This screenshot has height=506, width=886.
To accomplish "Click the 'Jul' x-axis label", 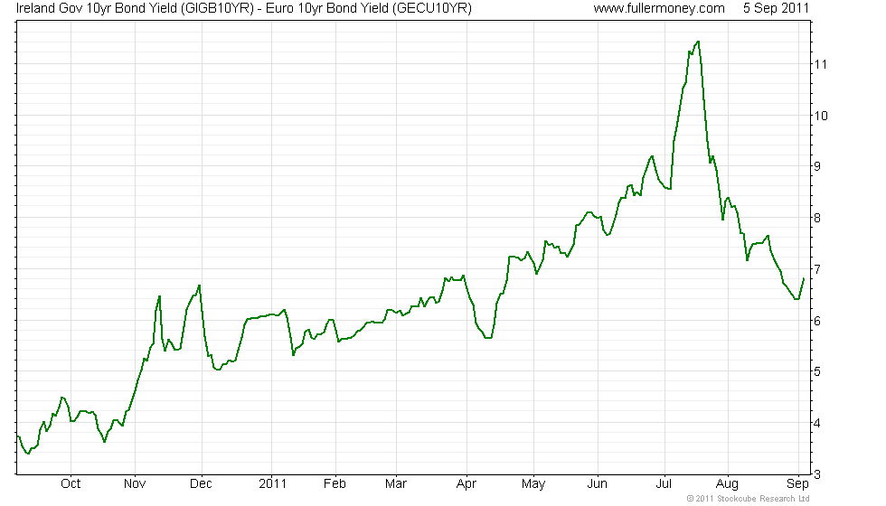I will click(664, 484).
